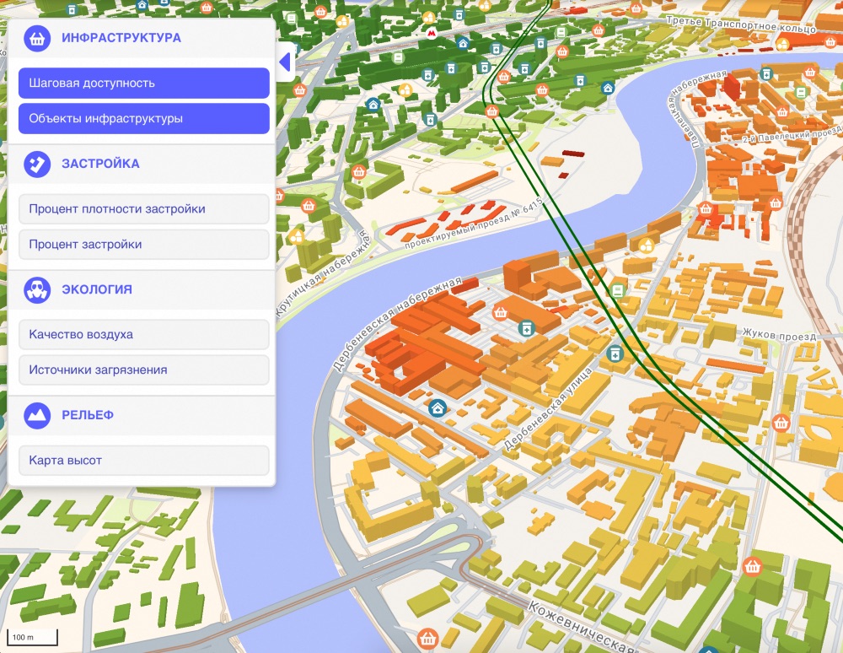Open clinic house icon below the red buildings
Viewport: 843px width, 653px height.
click(438, 408)
